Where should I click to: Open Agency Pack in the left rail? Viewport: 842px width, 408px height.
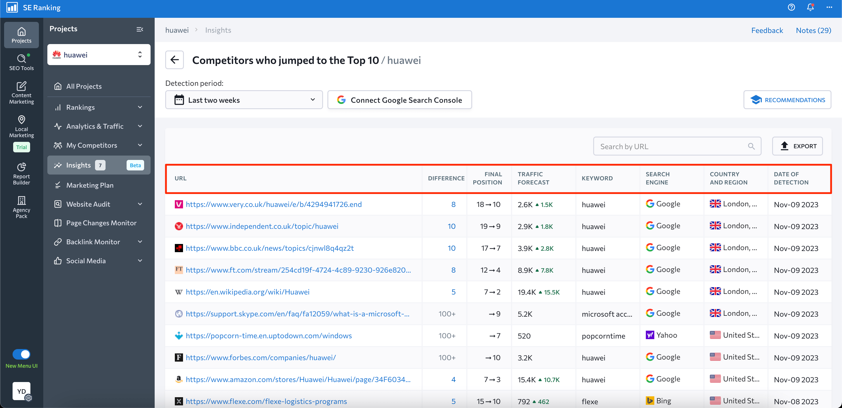pyautogui.click(x=22, y=207)
